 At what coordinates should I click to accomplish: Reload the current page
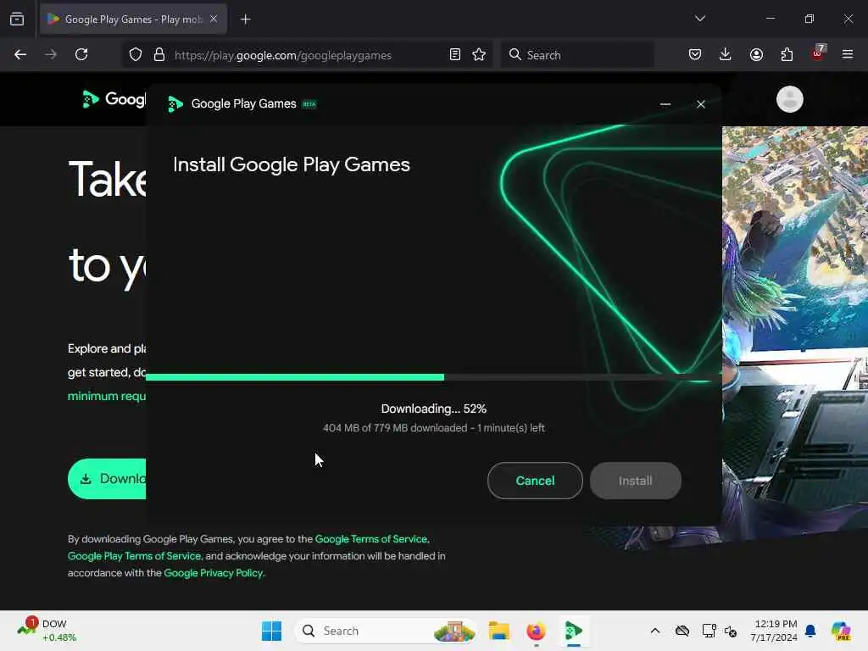tap(81, 54)
